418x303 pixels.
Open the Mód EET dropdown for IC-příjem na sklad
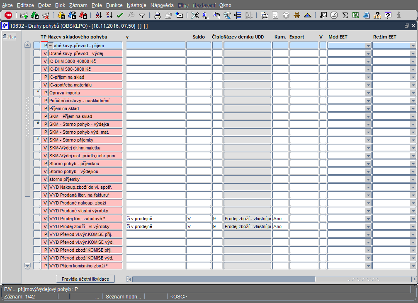click(368, 77)
